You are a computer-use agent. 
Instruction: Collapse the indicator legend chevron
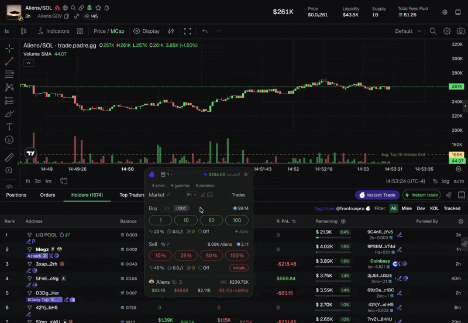pyautogui.click(x=29, y=63)
